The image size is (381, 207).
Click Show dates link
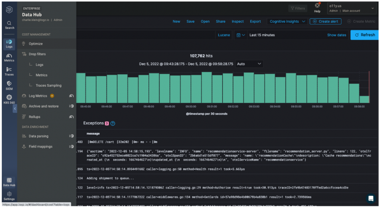tap(336, 35)
